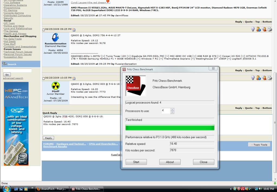This screenshot has width=277, height=192.
Task: Click user info icon on the 09:25 PM post
Action: (259, 29)
